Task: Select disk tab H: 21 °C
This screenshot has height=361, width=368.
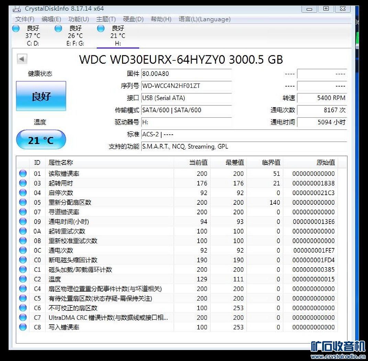Action: (x=118, y=36)
